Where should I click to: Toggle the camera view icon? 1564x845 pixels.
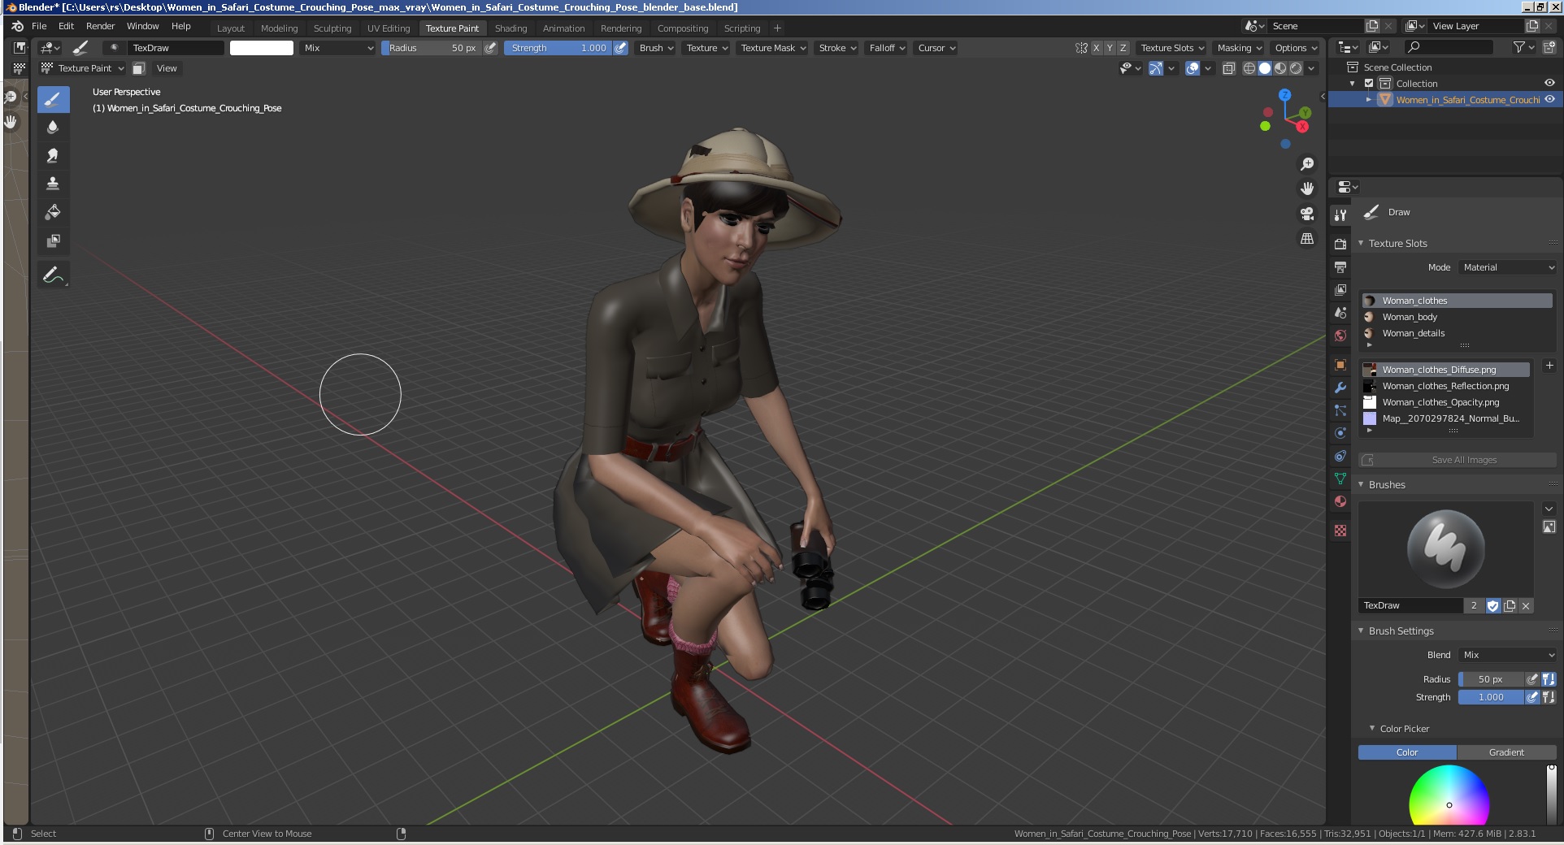[1307, 214]
